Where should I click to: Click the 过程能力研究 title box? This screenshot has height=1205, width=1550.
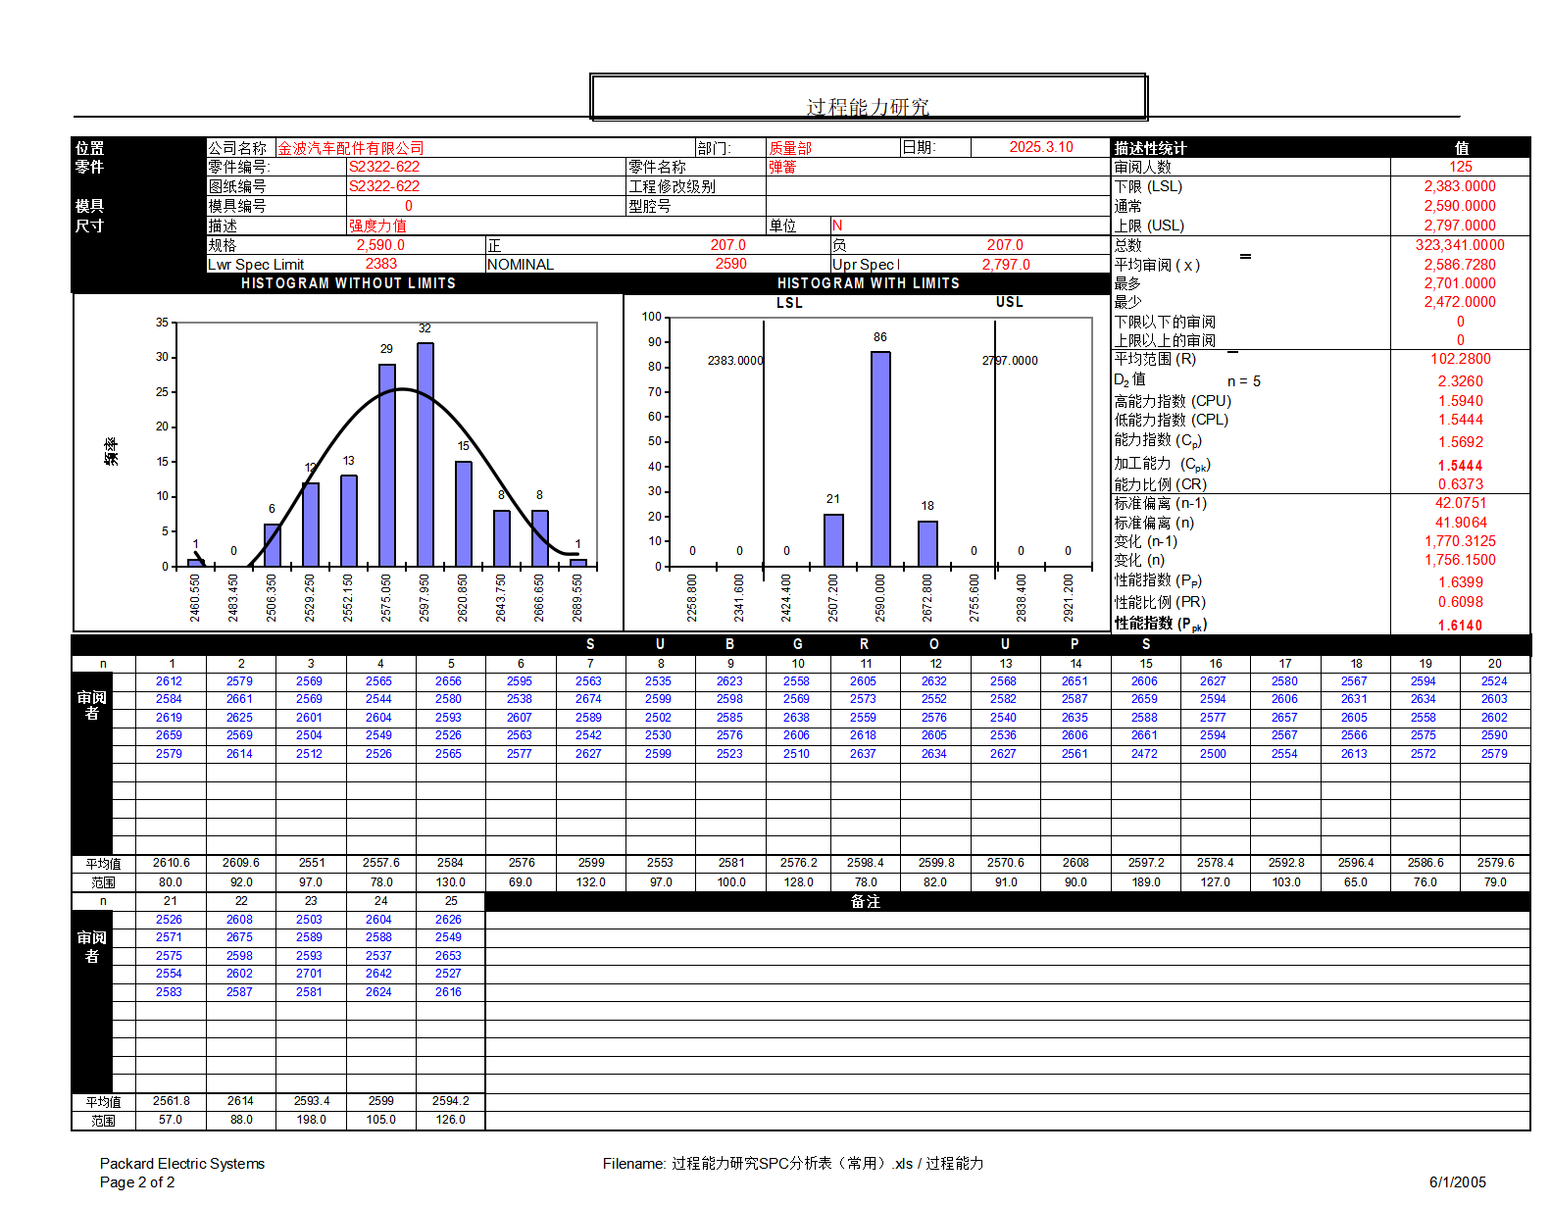(x=868, y=98)
